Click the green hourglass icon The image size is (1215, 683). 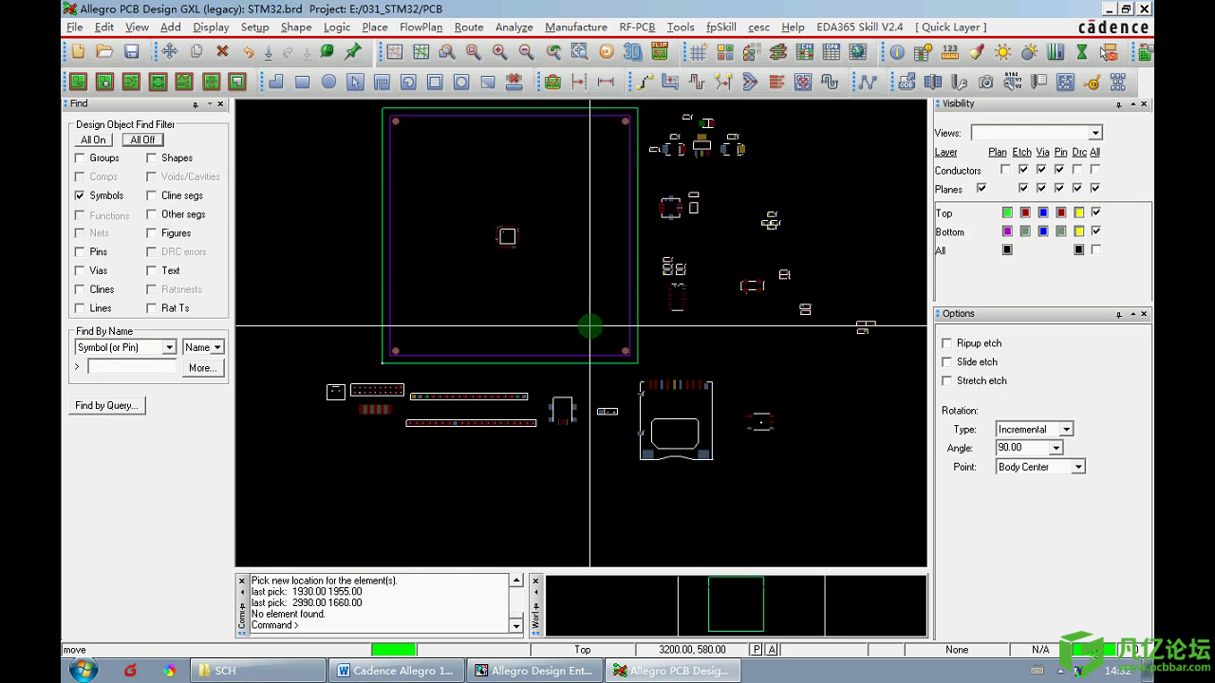(1082, 52)
